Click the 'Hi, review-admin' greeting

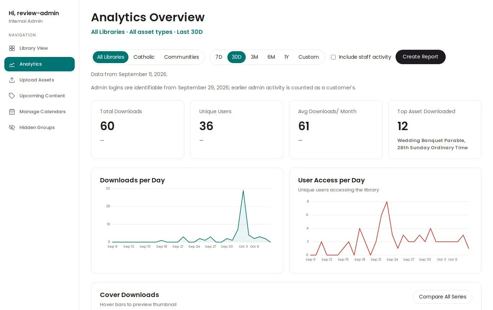[34, 13]
